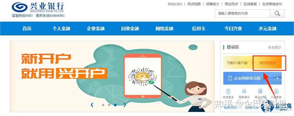Open the 信用卡 menu
The height and width of the screenshot is (116, 294).
click(199, 29)
